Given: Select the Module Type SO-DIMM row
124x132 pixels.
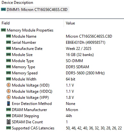Looking at the screenshot, I should [62, 61].
